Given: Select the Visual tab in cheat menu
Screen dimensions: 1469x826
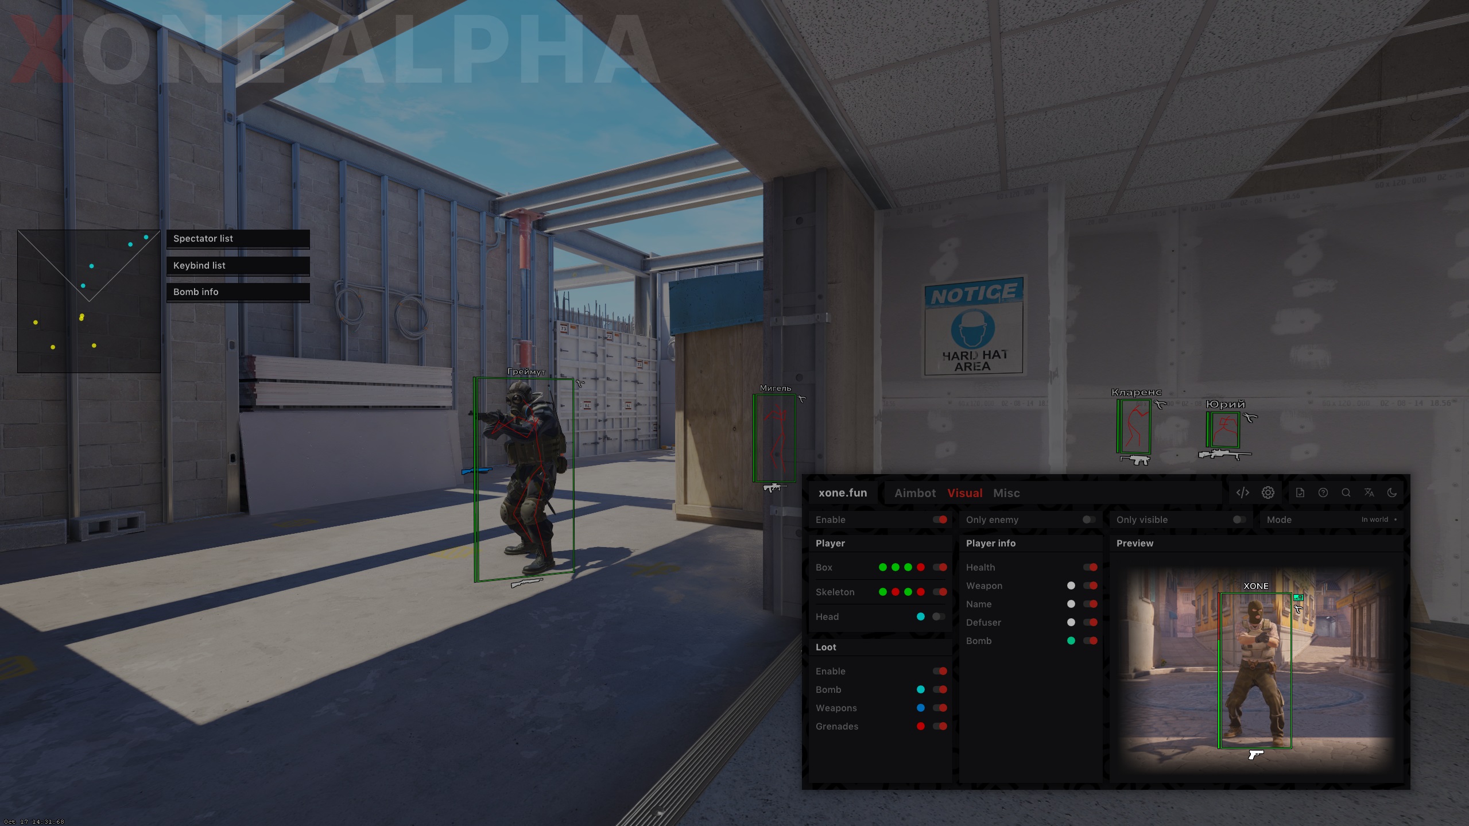Looking at the screenshot, I should click(x=964, y=492).
